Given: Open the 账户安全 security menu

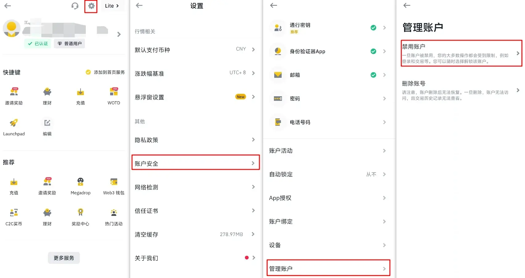Looking at the screenshot, I should click(195, 163).
